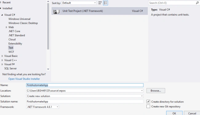
Task: Open the Location path dropdown
Action: pyautogui.click(x=142, y=91)
